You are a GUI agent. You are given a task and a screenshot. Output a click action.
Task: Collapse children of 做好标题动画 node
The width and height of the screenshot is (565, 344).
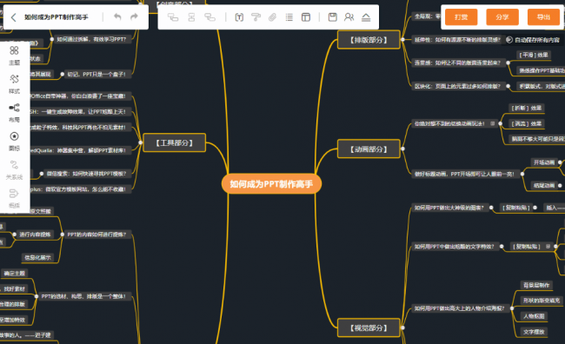tap(522, 174)
